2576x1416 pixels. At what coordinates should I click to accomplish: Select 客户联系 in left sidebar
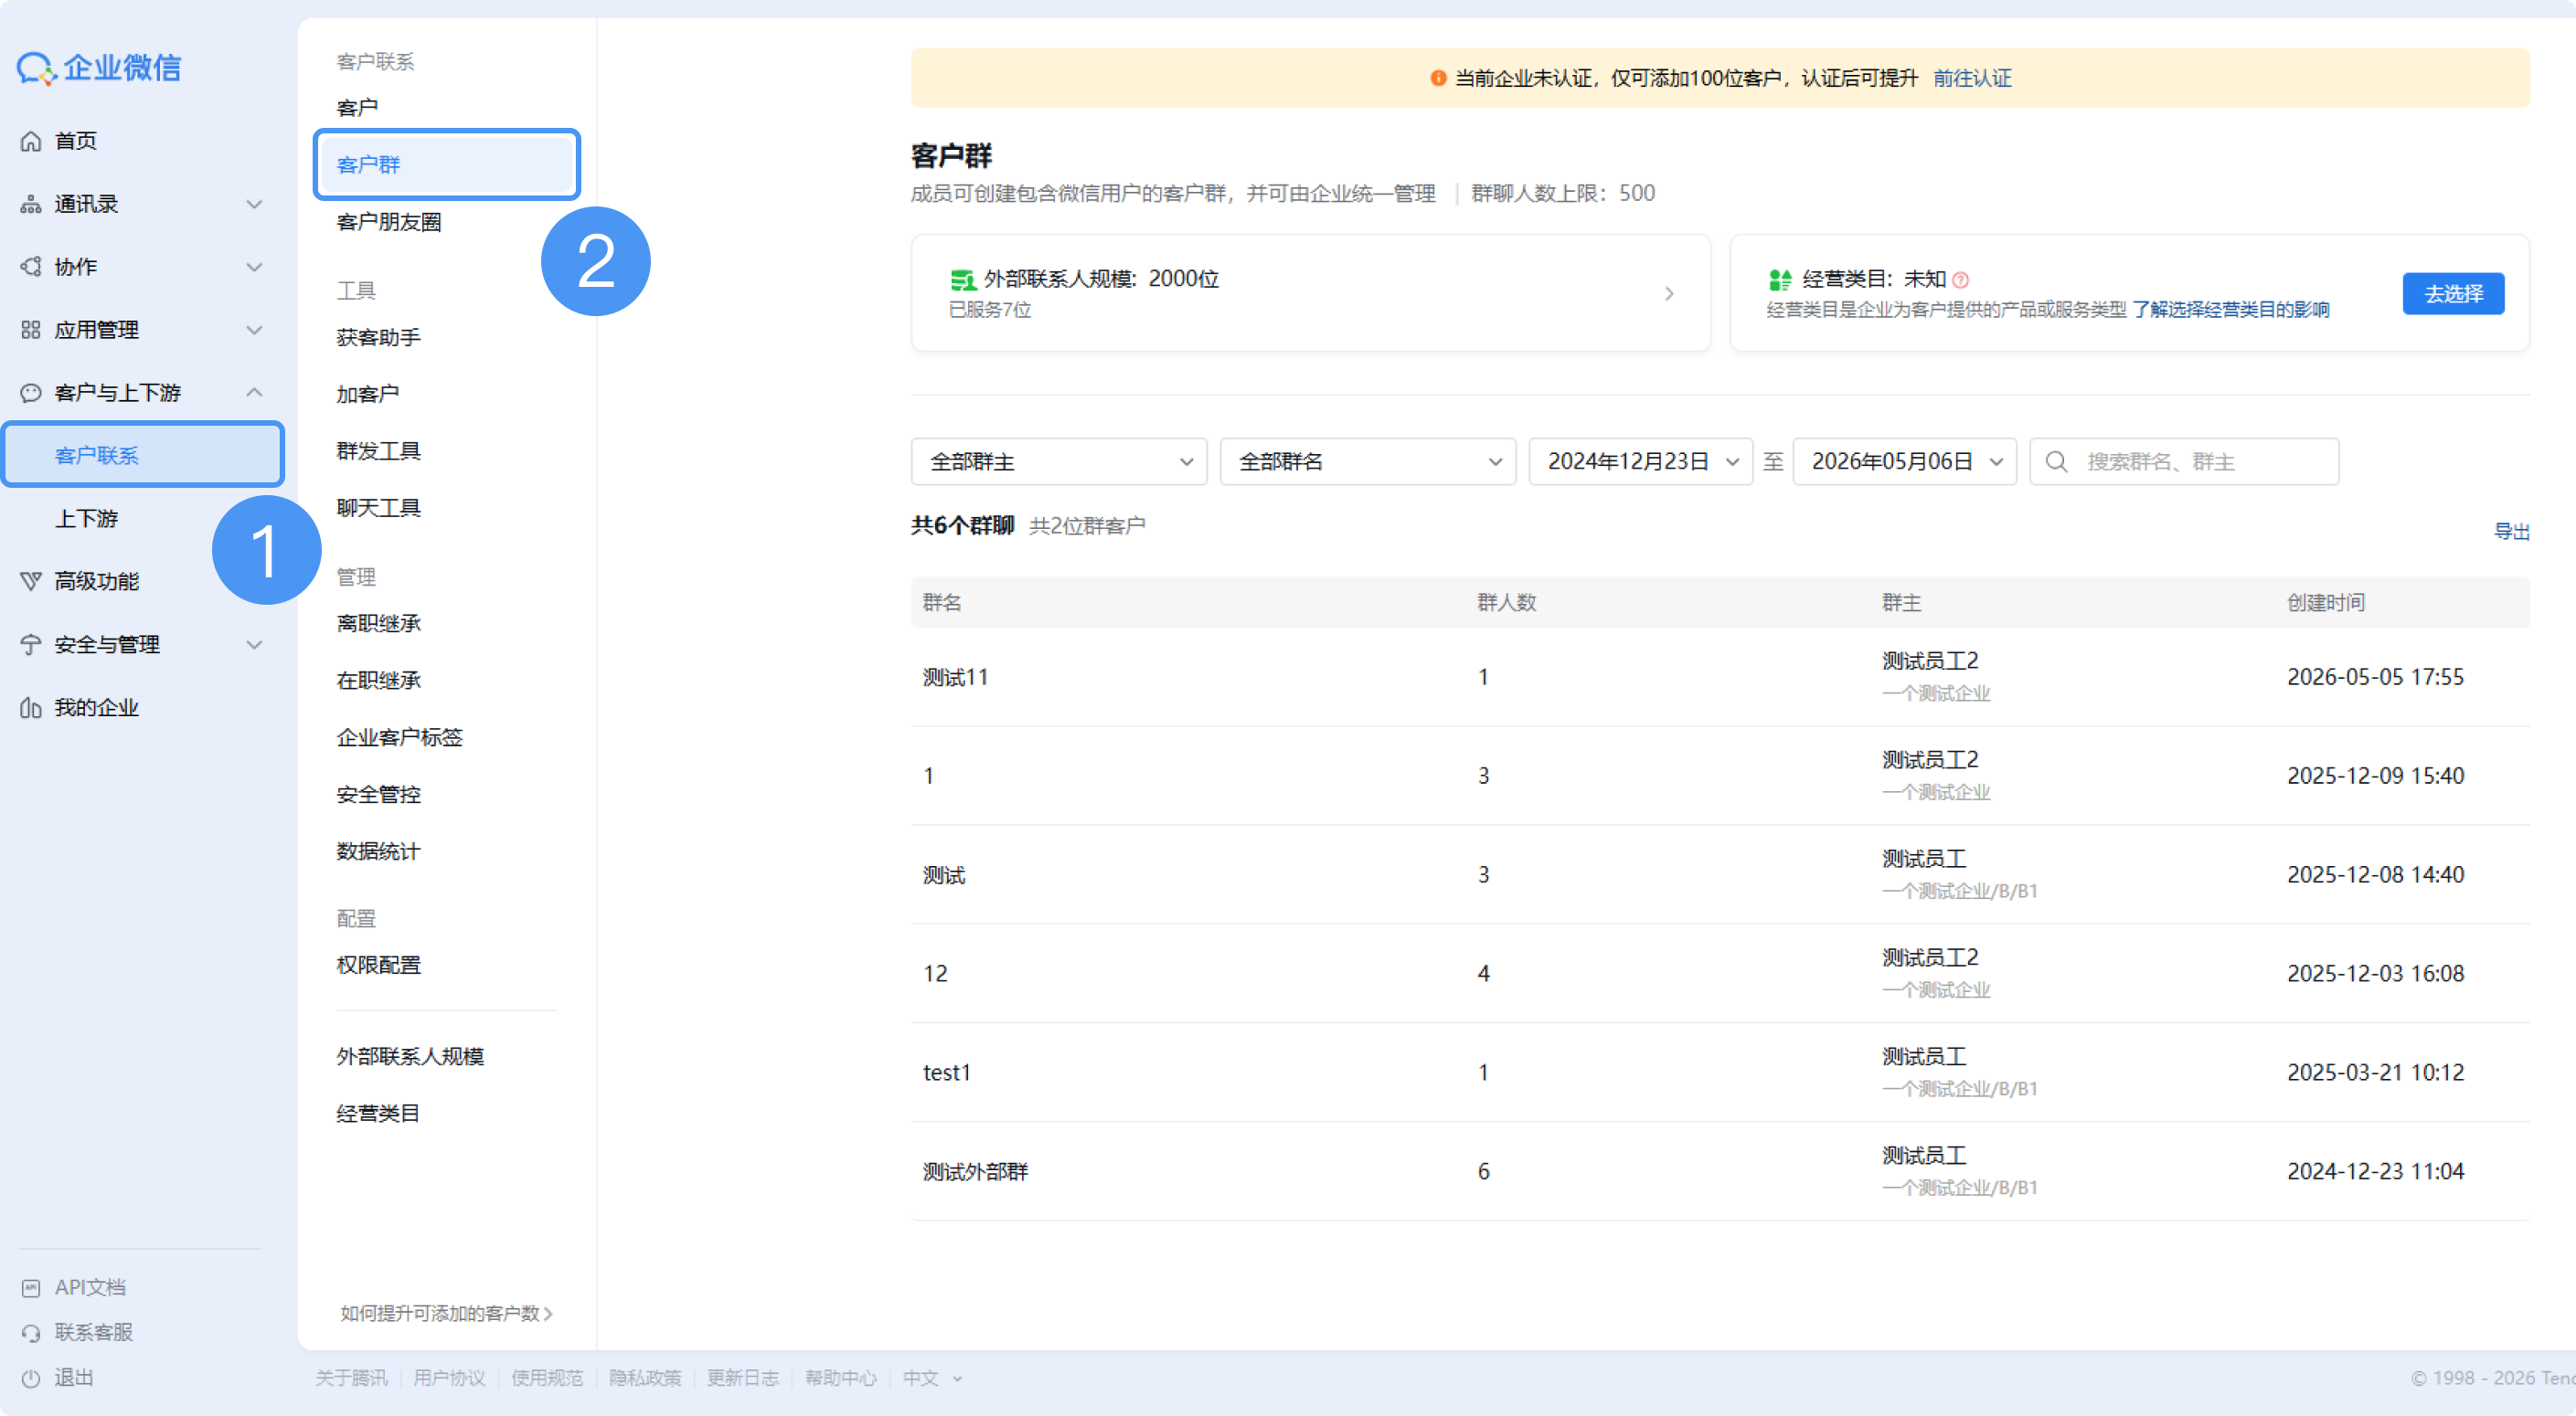click(x=142, y=456)
